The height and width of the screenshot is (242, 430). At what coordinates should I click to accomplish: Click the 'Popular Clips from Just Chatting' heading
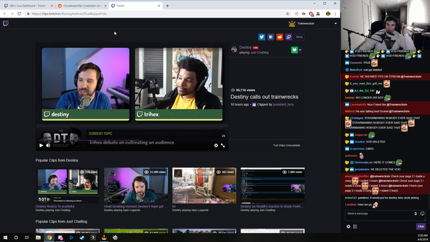point(61,221)
